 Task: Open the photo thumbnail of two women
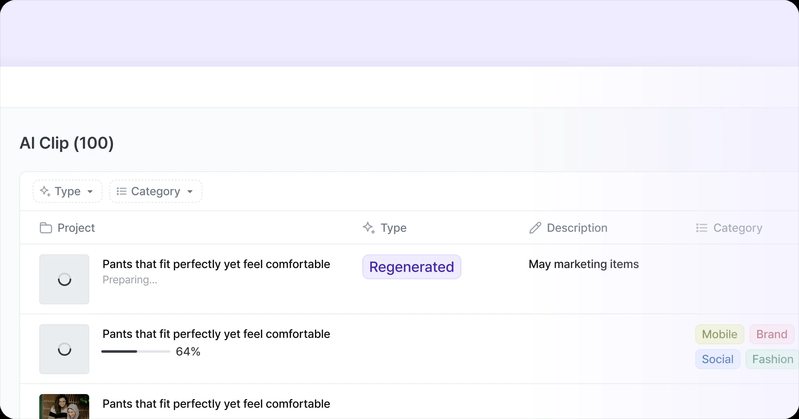pos(64,406)
